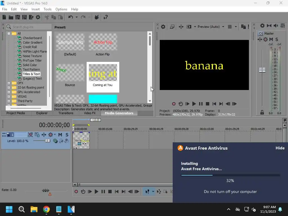The height and width of the screenshot is (216, 288).
Task: Click the New project icon in toolbar
Action: pos(4,17)
